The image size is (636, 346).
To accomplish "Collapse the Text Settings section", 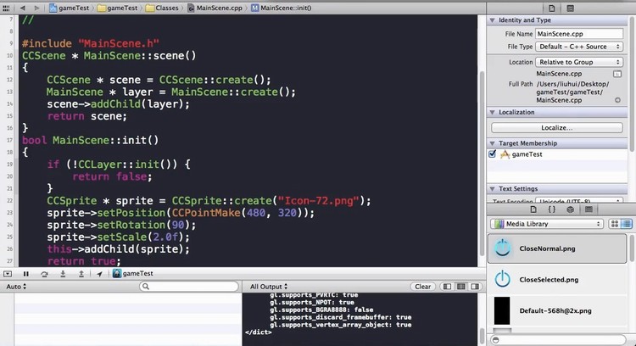I will point(492,188).
